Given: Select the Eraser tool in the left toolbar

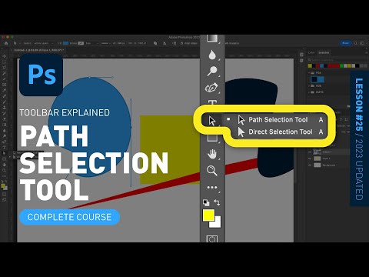Looking at the screenshot, I should click(x=4, y=118).
